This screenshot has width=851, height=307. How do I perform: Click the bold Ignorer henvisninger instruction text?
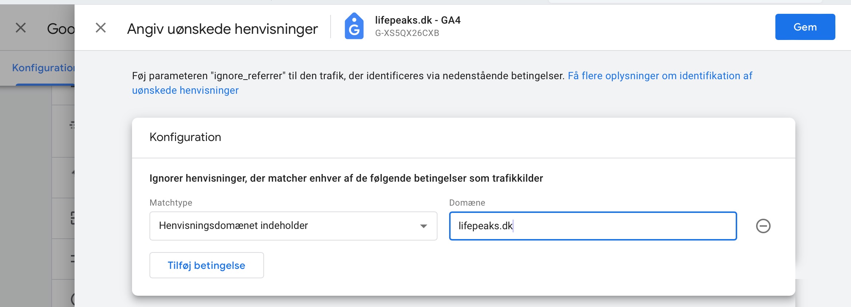click(x=346, y=178)
